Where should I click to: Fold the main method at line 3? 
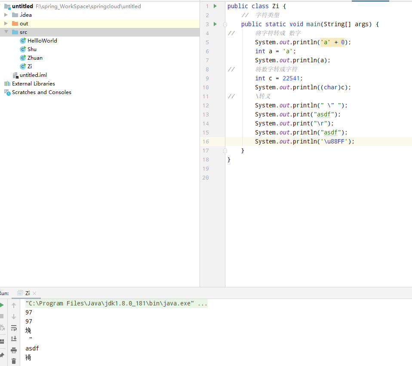point(225,24)
